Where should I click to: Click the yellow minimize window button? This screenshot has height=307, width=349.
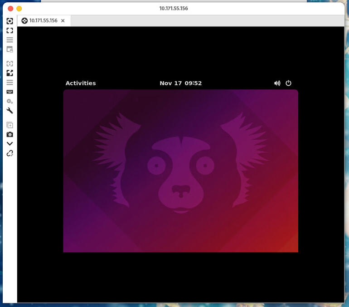click(19, 9)
